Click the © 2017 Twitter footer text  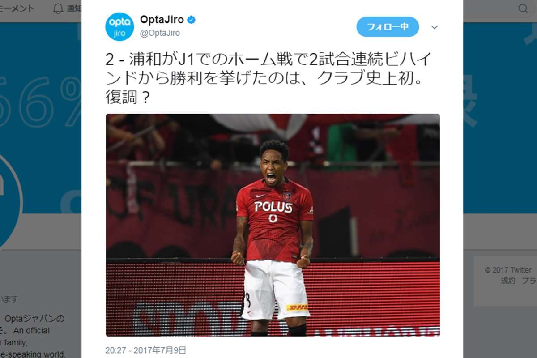(508, 270)
